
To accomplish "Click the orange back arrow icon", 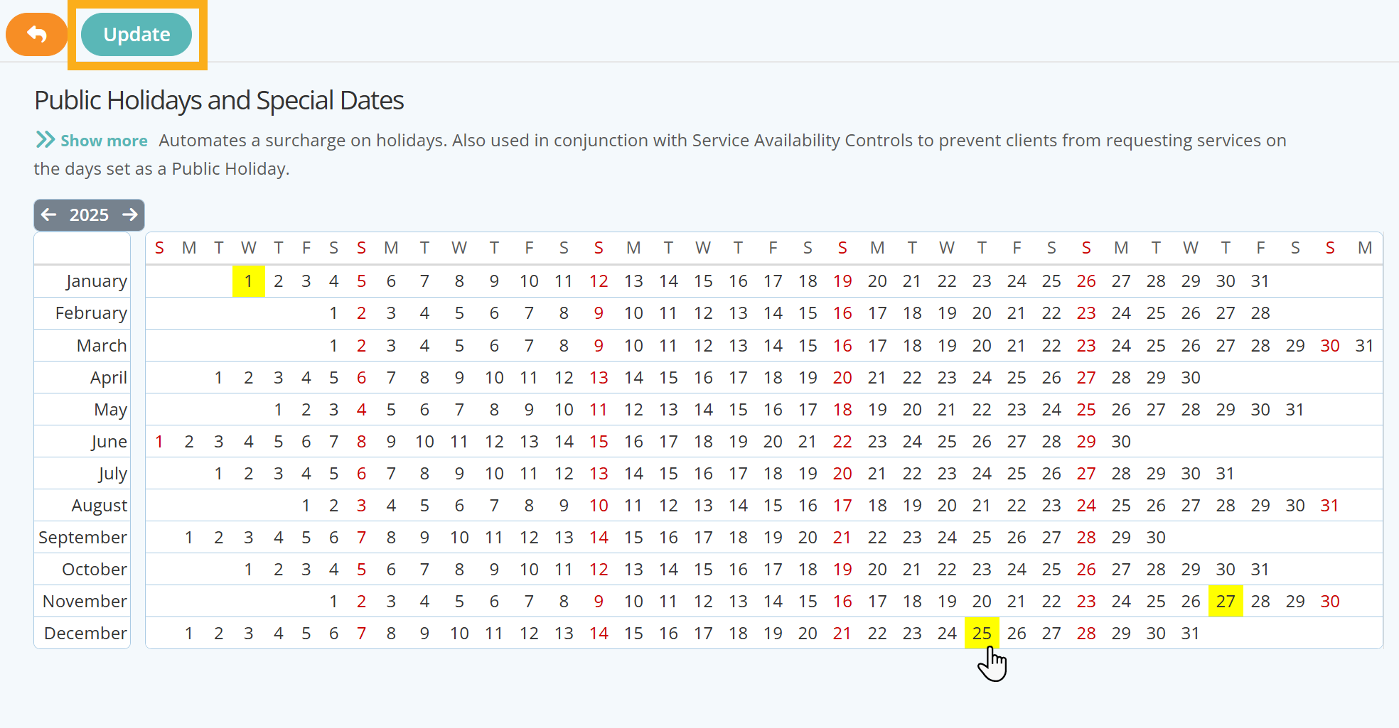I will click(x=36, y=34).
